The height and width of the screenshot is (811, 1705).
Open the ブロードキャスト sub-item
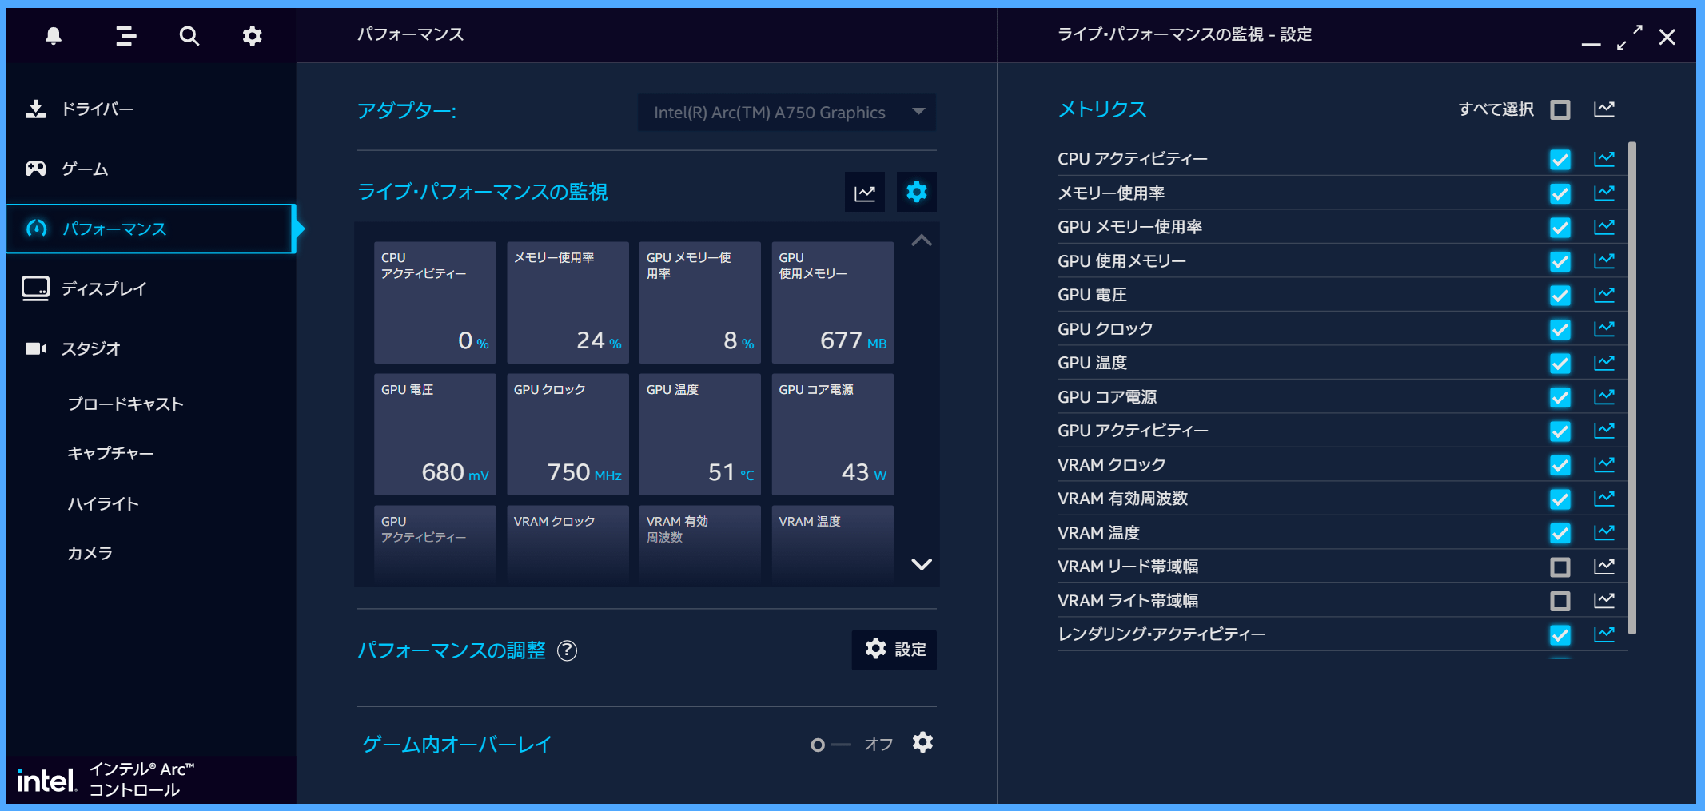(125, 404)
